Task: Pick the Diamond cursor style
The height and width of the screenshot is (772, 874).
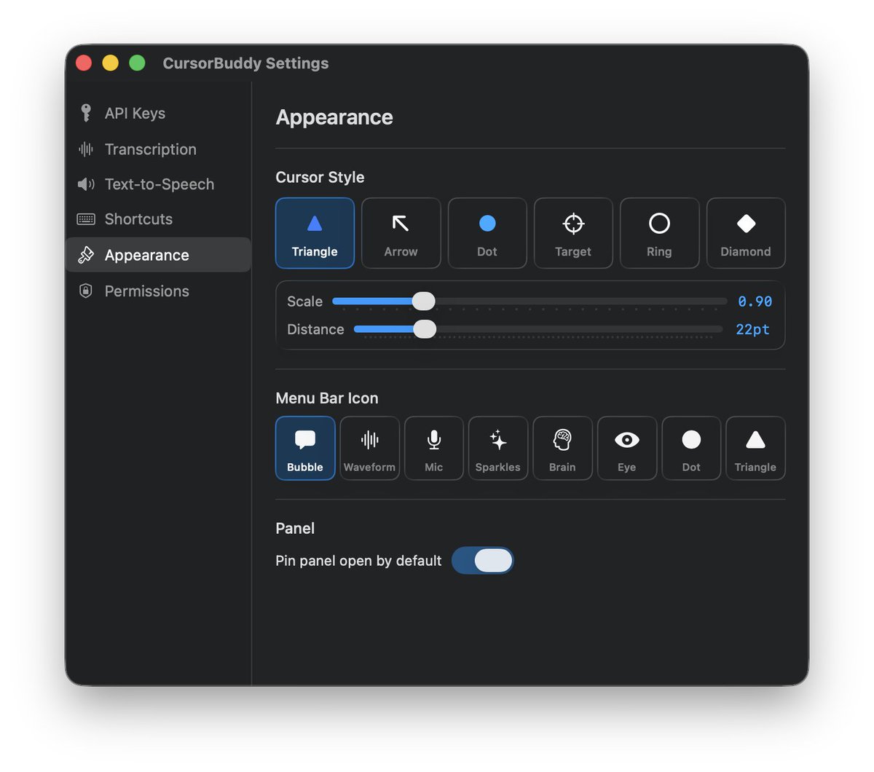Action: pos(745,233)
